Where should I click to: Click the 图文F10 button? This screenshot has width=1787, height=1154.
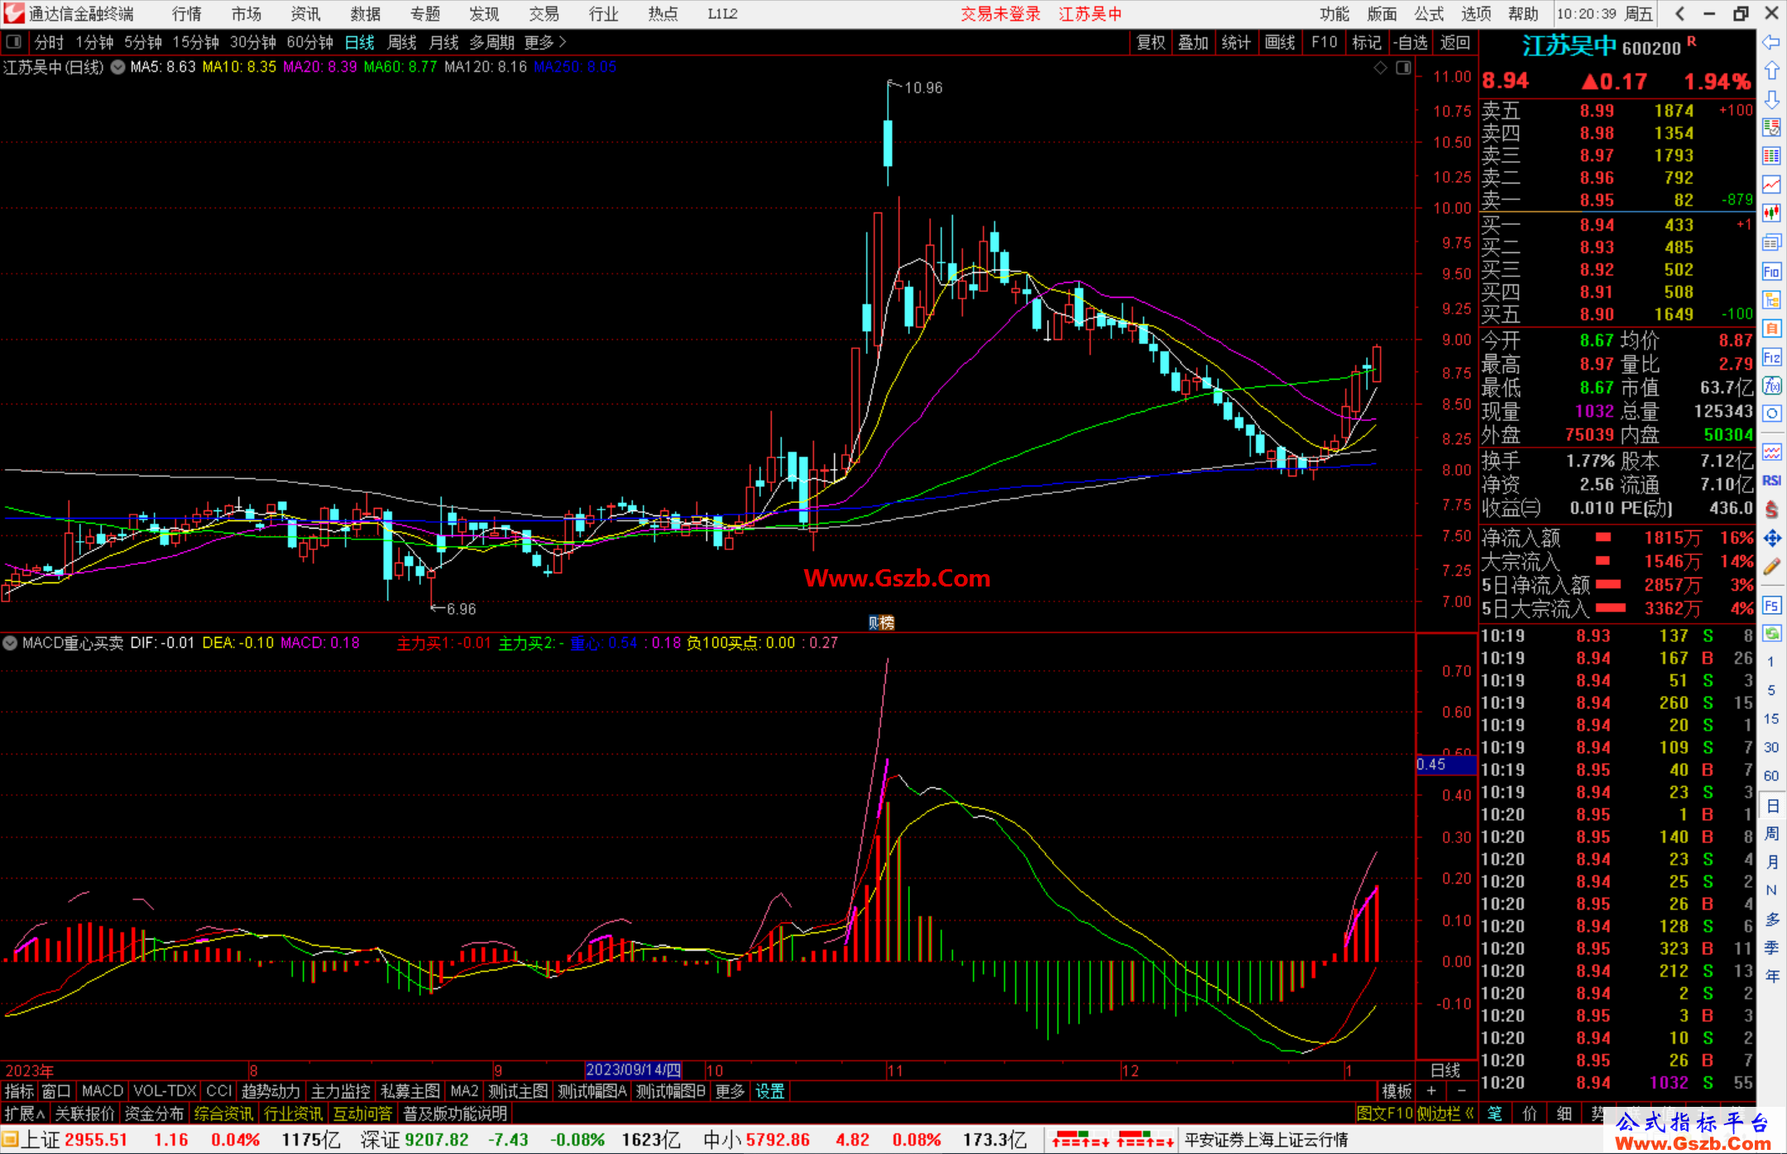(1384, 1113)
